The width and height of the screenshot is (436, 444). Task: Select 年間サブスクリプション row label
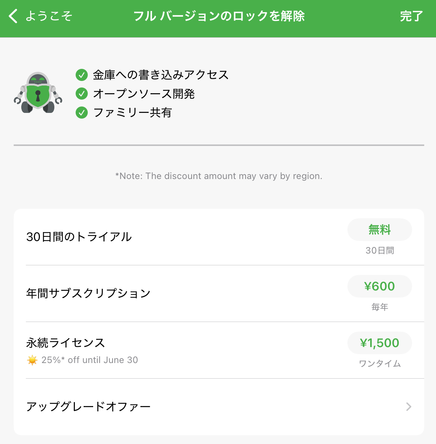88,293
